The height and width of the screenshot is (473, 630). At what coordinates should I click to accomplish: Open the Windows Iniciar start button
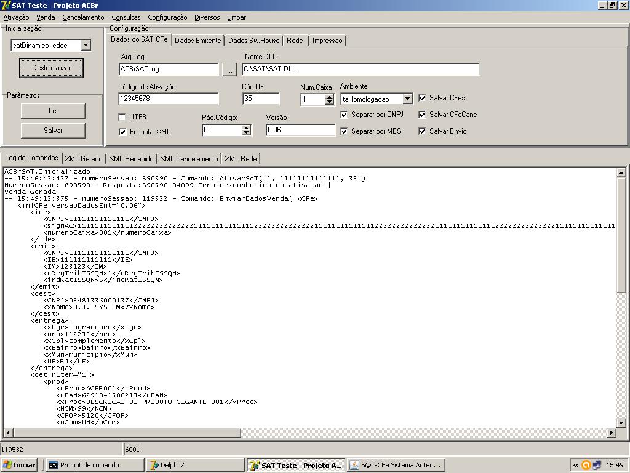(x=19, y=465)
